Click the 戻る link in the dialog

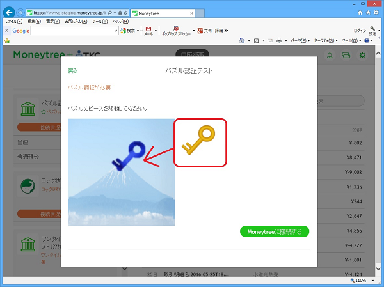(x=72, y=71)
